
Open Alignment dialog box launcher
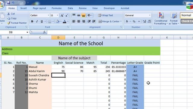point(121,27)
